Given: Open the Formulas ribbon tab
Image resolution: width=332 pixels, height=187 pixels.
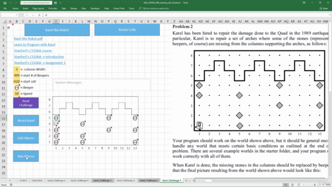Looking at the screenshot, I should (53, 8).
